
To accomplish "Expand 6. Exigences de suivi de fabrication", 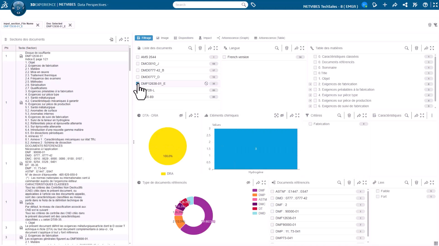I will [310, 106].
